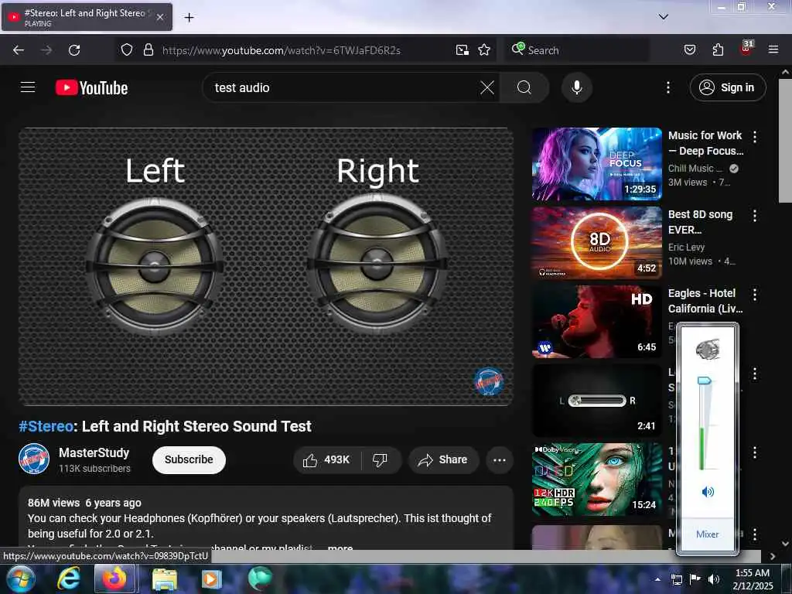Click the YouTube search magnifier button
This screenshot has width=792, height=594.
524,88
